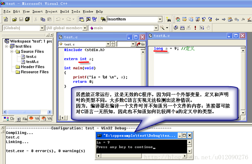
Task: Click the WizardBar action wand icon
Action: point(162,28)
